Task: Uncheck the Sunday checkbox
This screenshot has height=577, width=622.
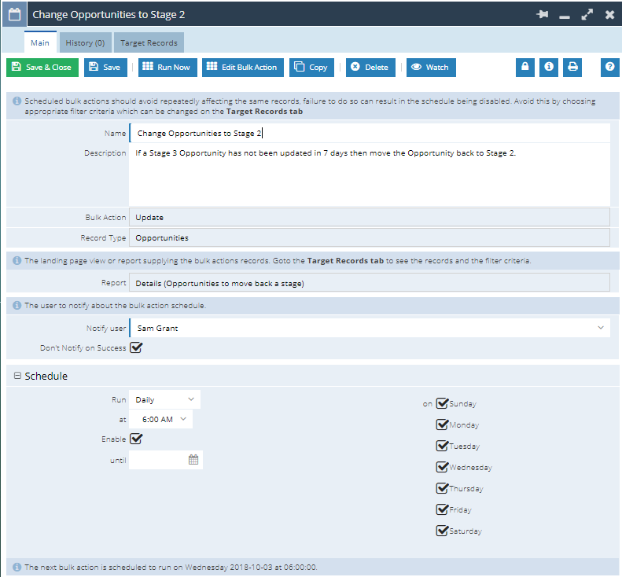Action: click(x=442, y=404)
